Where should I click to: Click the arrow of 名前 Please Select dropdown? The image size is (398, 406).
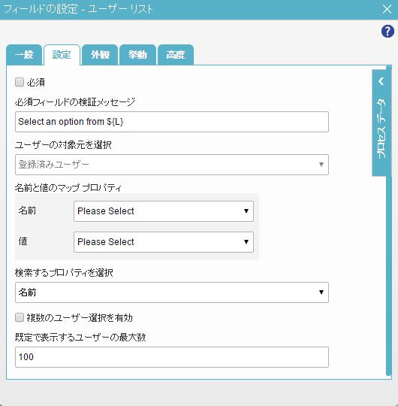tap(246, 211)
